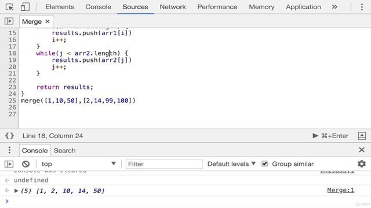Open the Network tab

point(173,7)
